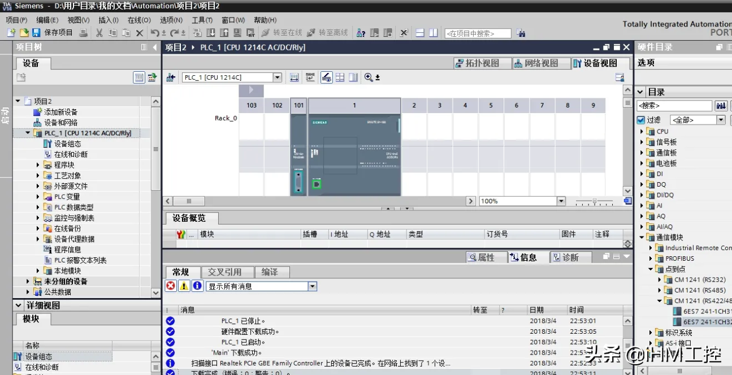Viewport: 732px width, 375px height.
Task: Save project with 保存项目 button
Action: (x=53, y=33)
